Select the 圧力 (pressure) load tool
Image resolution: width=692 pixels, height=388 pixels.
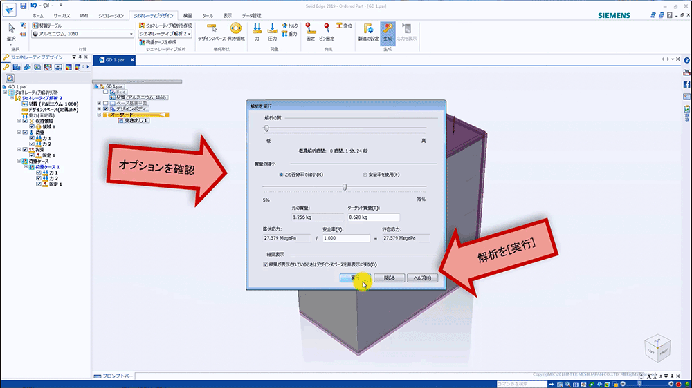pyautogui.click(x=272, y=32)
